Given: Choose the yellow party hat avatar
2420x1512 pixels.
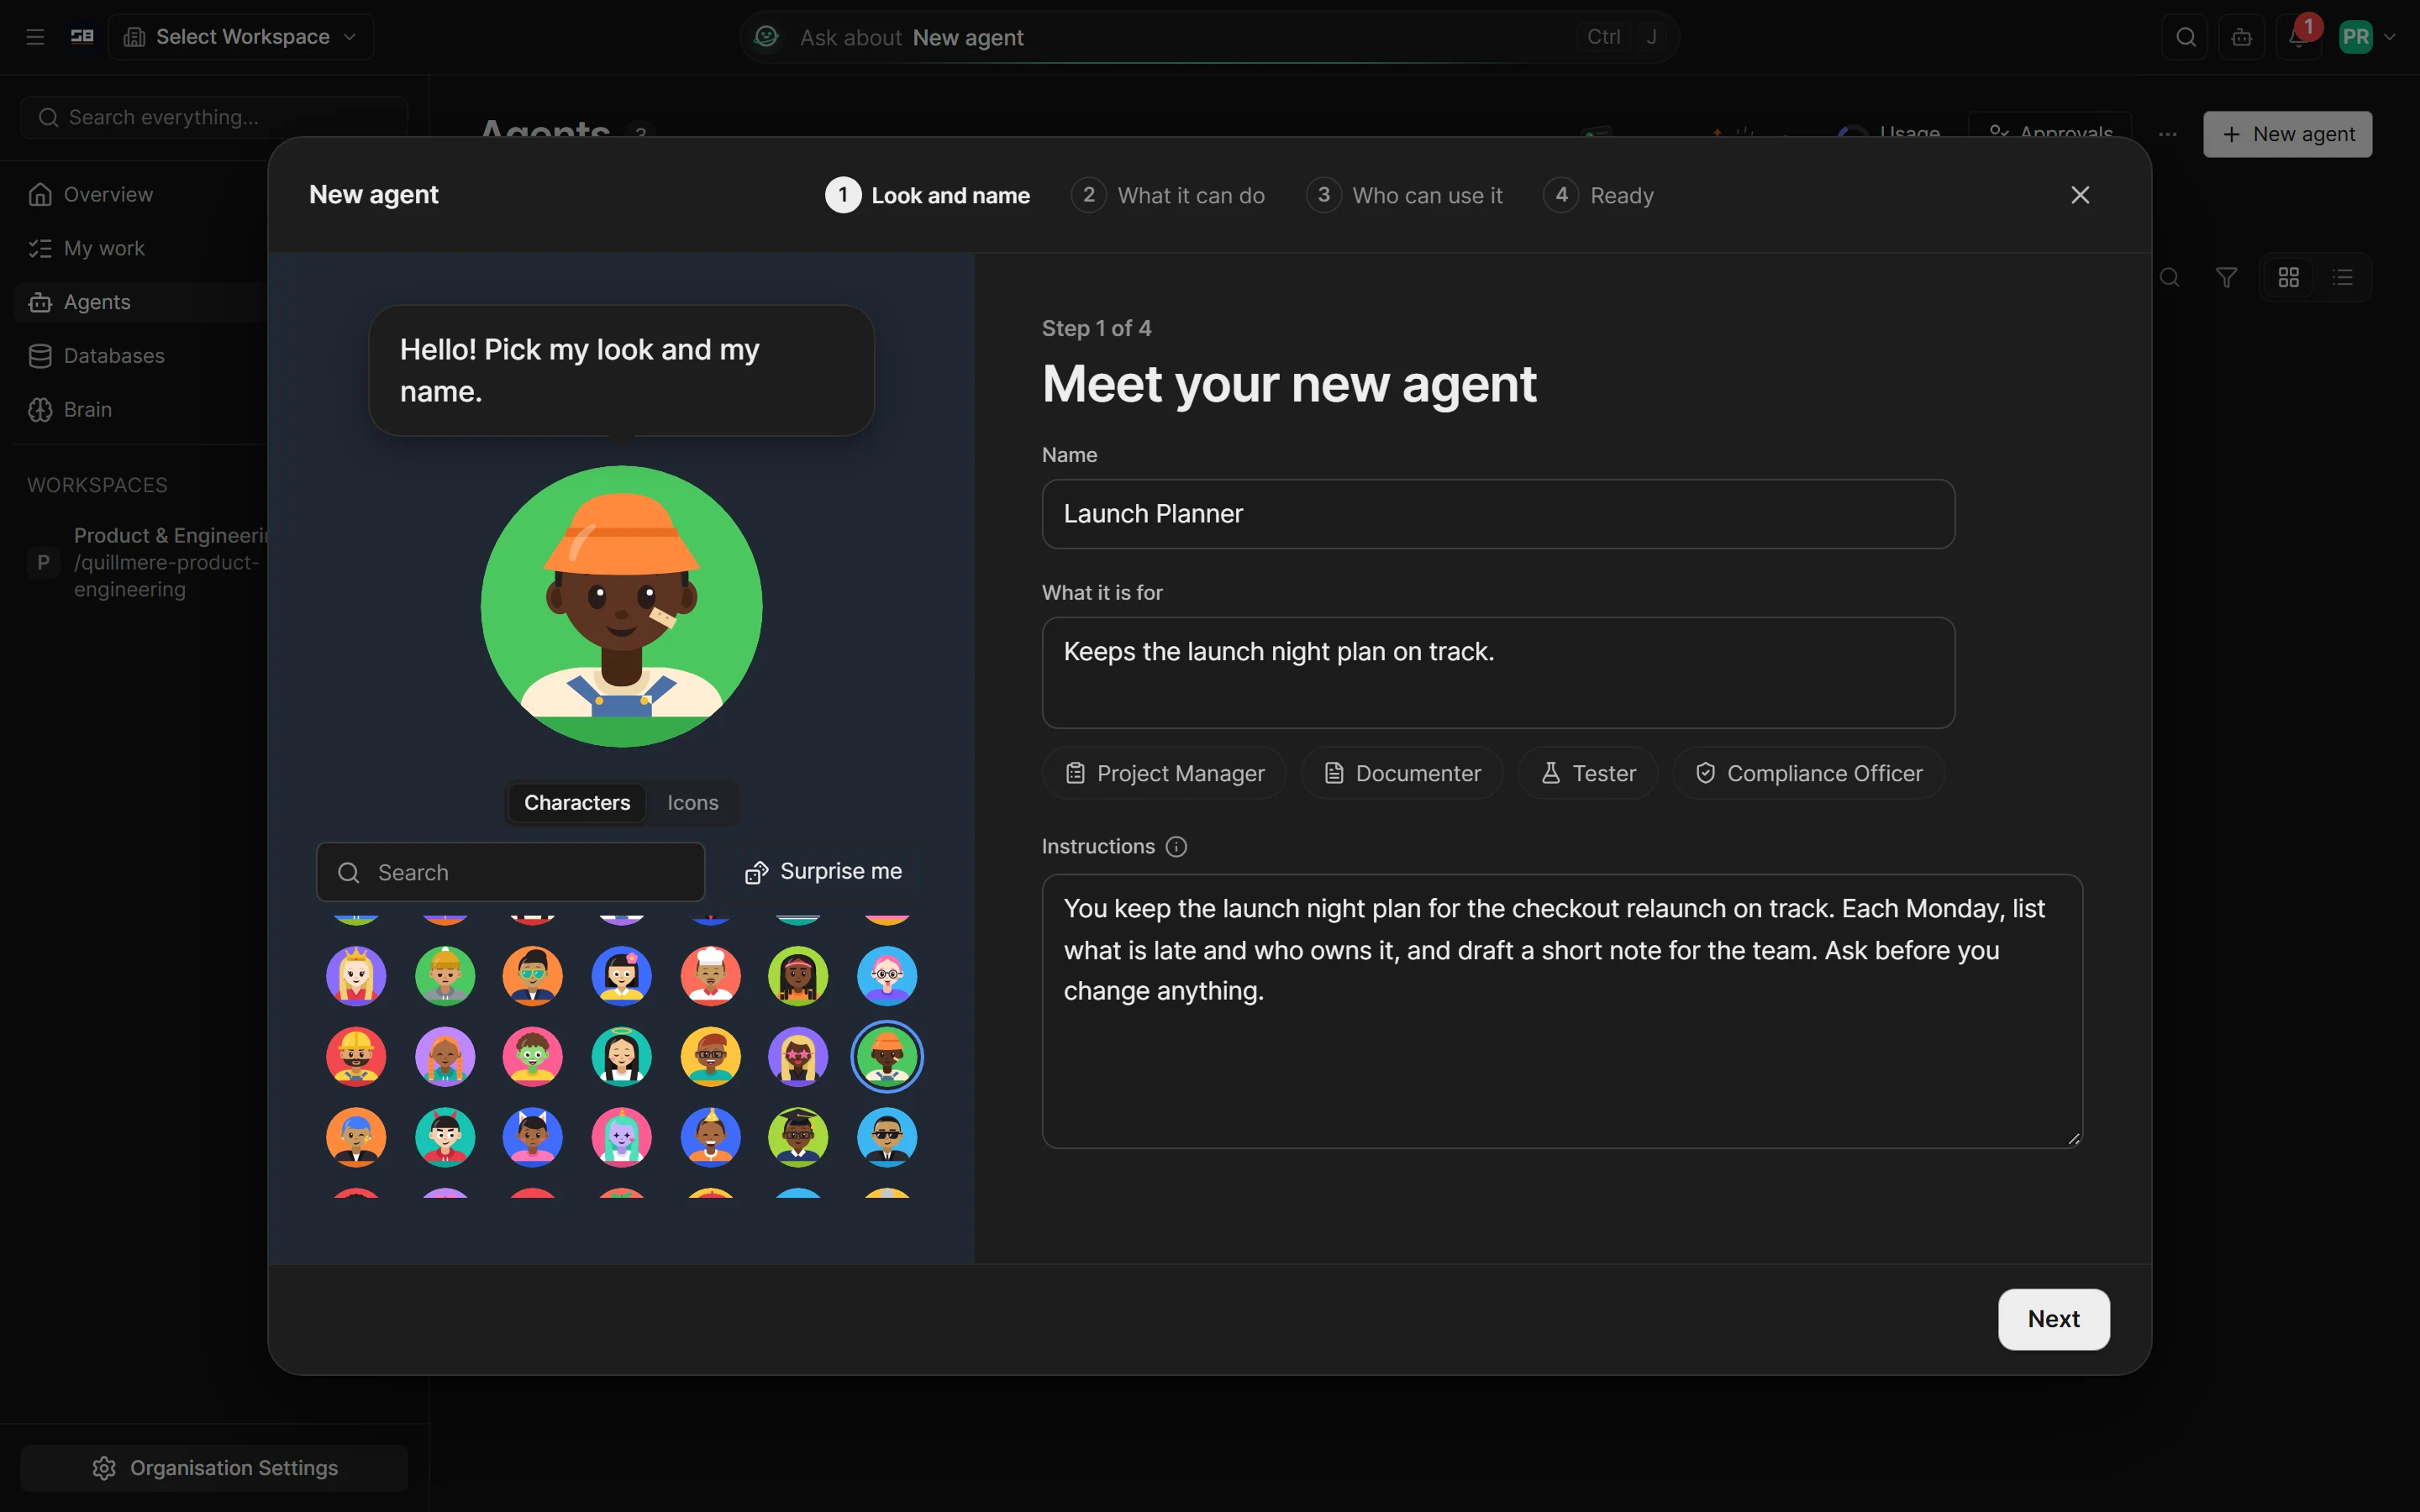Looking at the screenshot, I should click(x=710, y=1137).
